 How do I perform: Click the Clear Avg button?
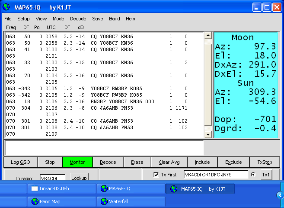point(169,162)
